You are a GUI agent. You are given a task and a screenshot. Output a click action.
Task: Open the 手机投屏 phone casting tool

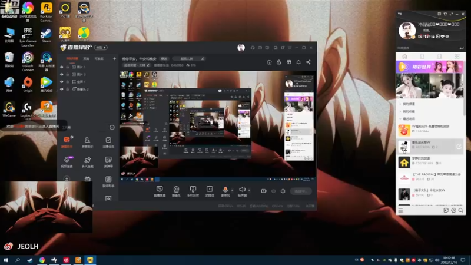[x=193, y=191]
